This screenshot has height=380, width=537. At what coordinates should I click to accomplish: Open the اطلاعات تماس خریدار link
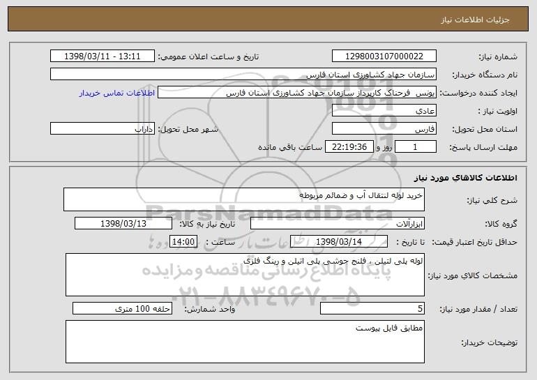tap(117, 93)
